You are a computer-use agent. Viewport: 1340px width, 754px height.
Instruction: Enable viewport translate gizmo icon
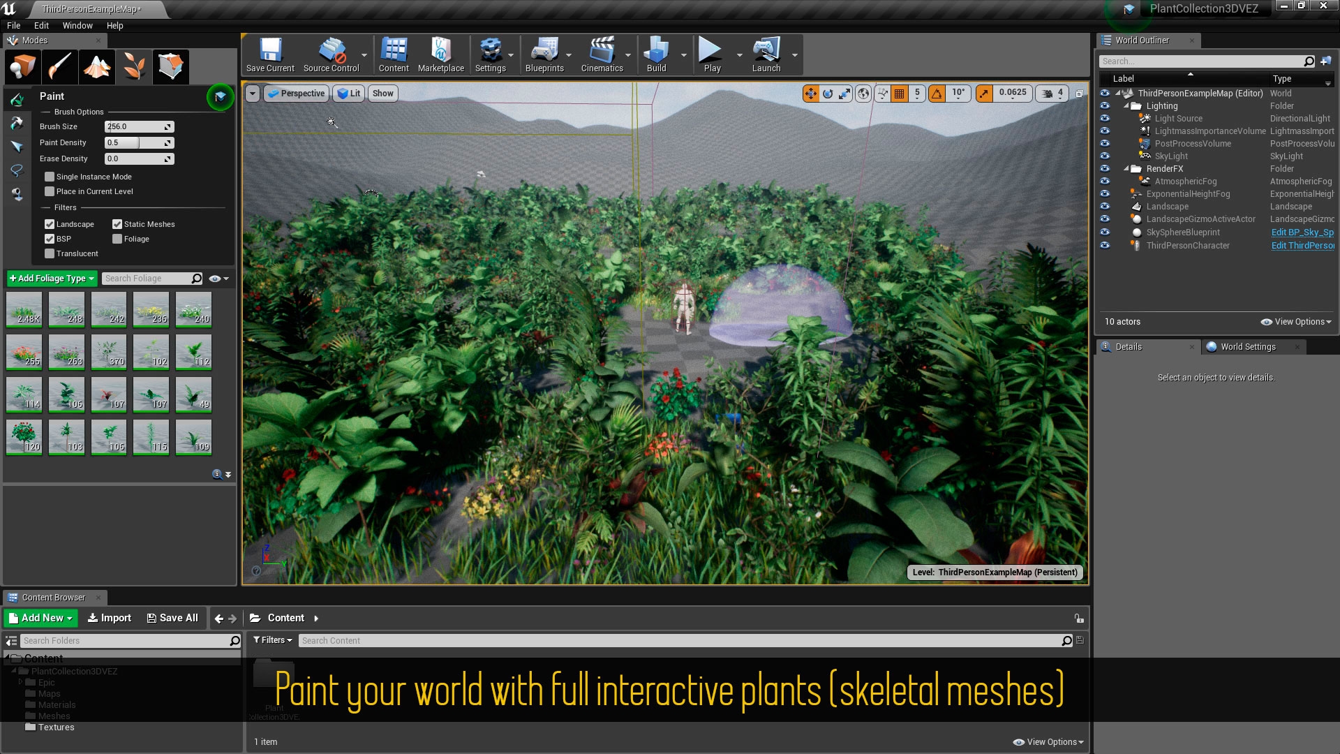810,93
